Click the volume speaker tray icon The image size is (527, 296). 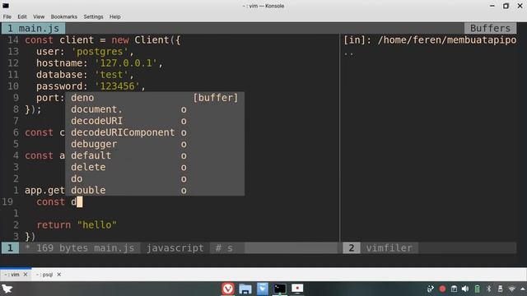[465, 289]
